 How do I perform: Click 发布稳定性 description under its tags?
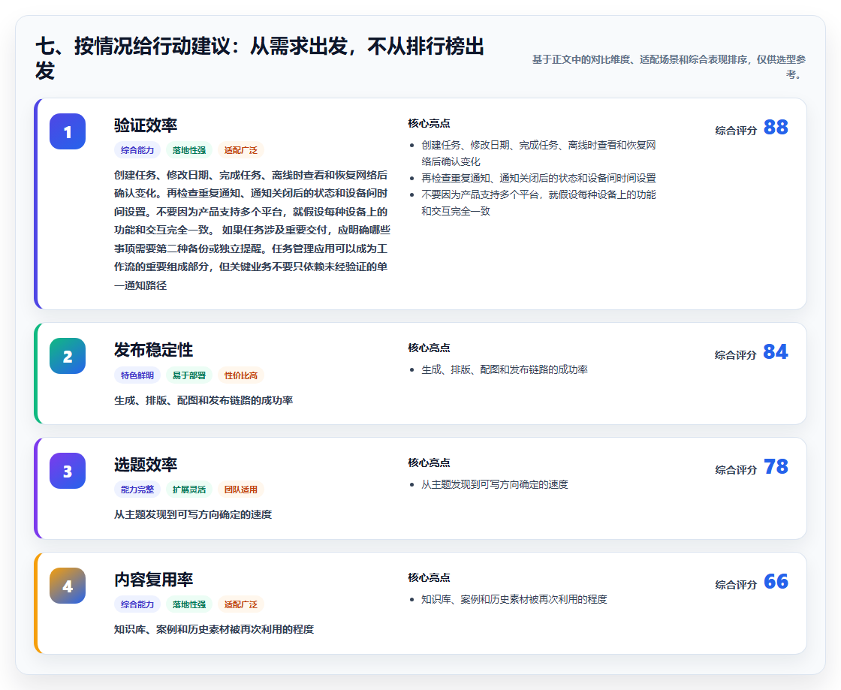tap(203, 400)
